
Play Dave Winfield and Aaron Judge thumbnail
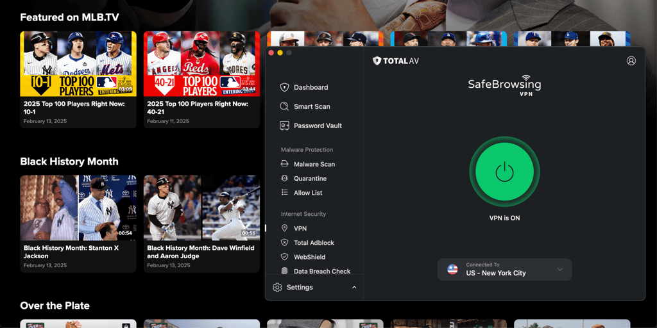201,208
